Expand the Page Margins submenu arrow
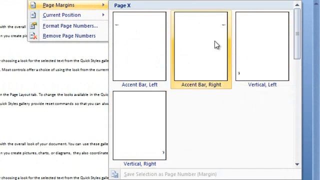 (103, 4)
